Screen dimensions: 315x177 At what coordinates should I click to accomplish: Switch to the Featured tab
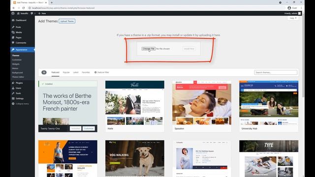point(55,72)
